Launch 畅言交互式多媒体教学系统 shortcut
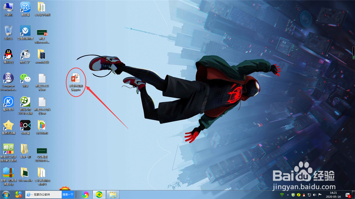Screen dimensions: 355x199 click(9, 153)
